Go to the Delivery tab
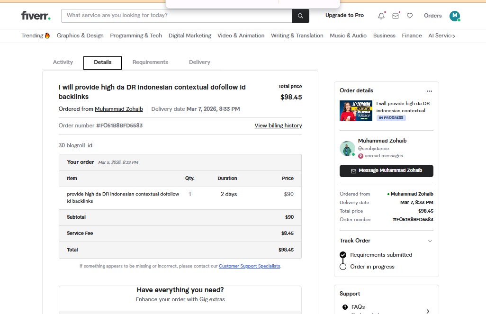This screenshot has width=486, height=314. pyautogui.click(x=199, y=62)
